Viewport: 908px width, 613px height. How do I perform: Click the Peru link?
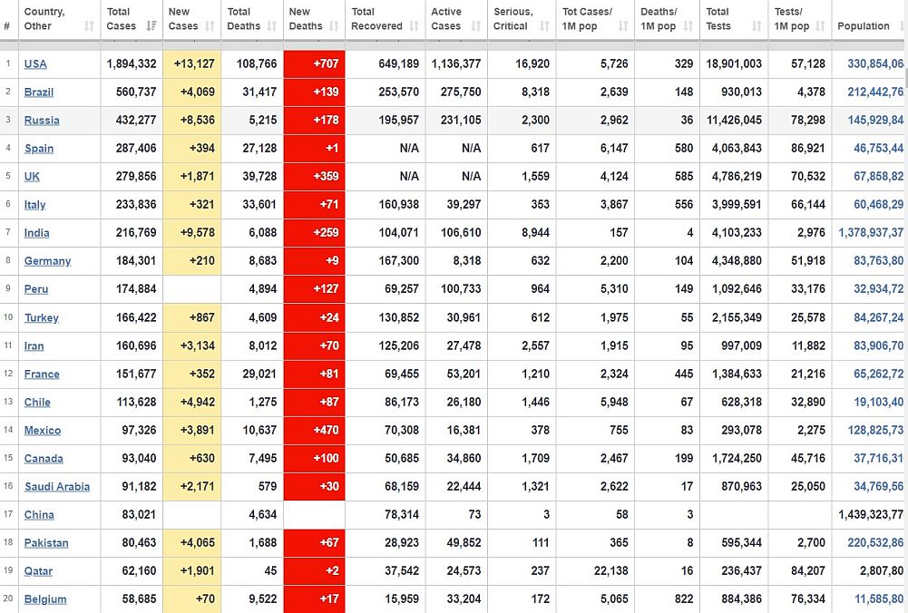click(x=36, y=289)
